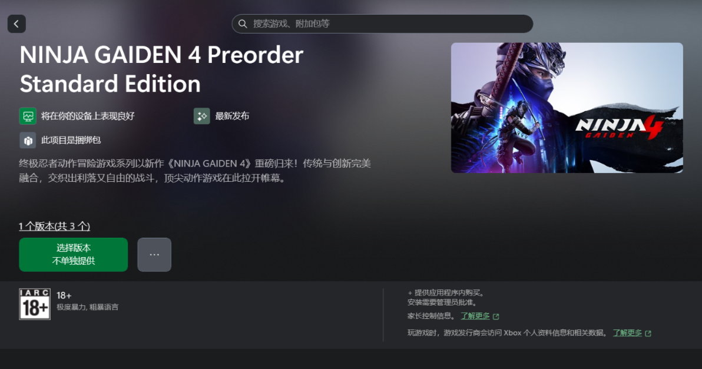Click the newly released sparkle icon
The height and width of the screenshot is (369, 702).
(x=202, y=117)
